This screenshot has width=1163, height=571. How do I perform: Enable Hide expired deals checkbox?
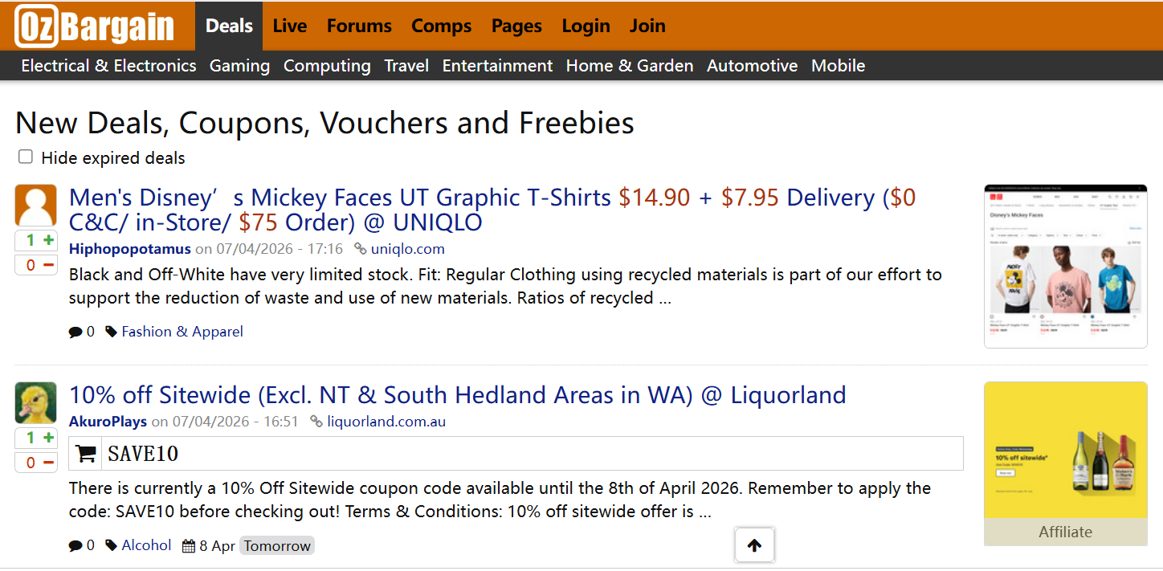pyautogui.click(x=26, y=157)
